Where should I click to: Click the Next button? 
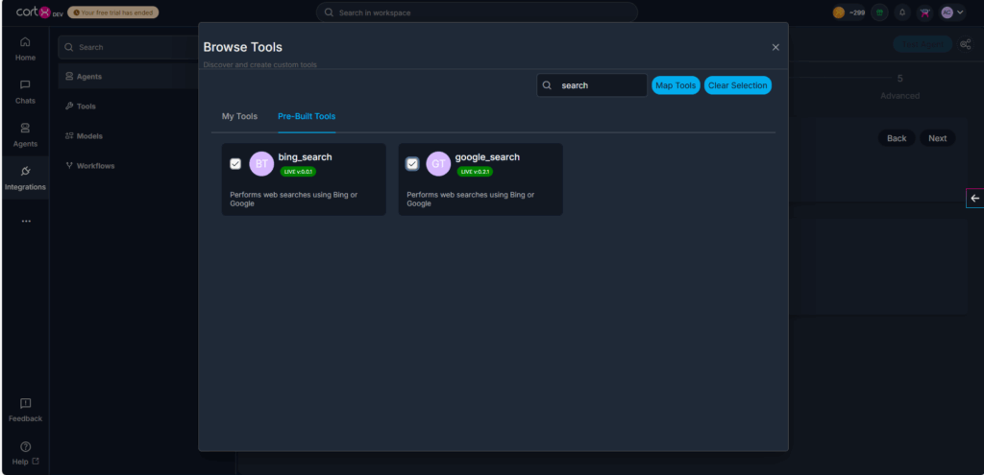coord(937,138)
